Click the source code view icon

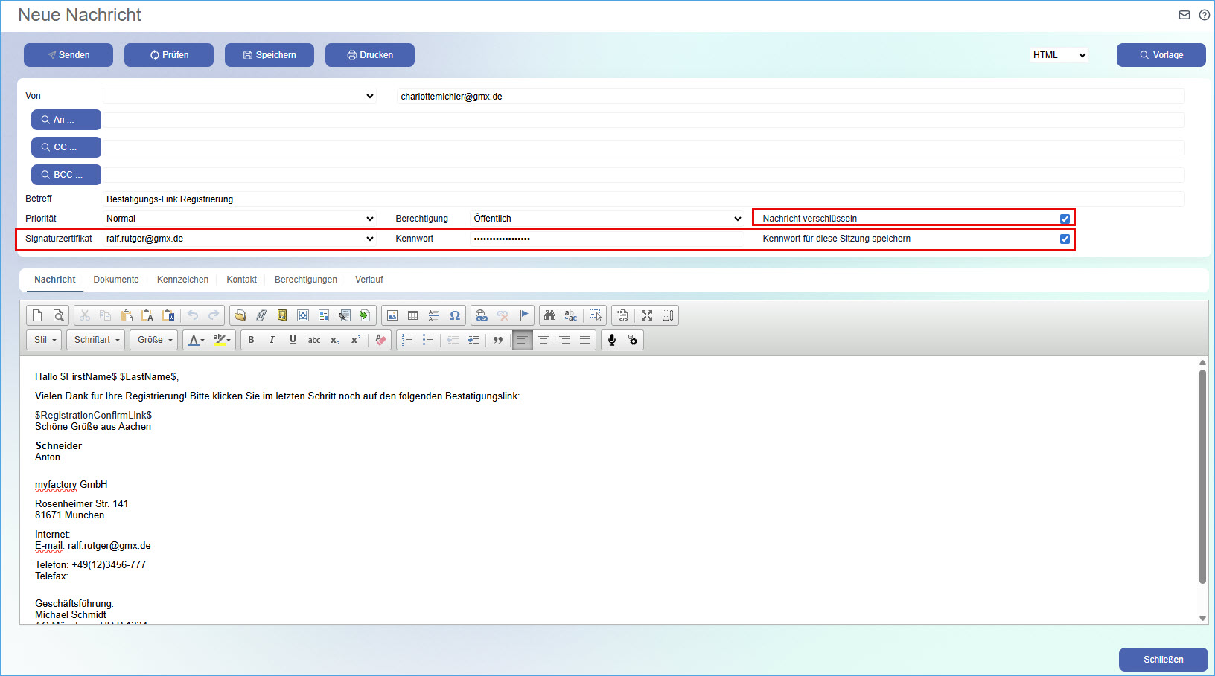(x=622, y=315)
